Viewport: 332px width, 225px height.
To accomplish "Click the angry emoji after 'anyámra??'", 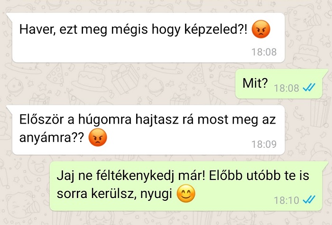I will (98, 137).
